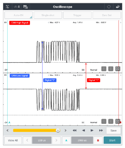Click the Save button
125x148 pixels.
point(114,130)
